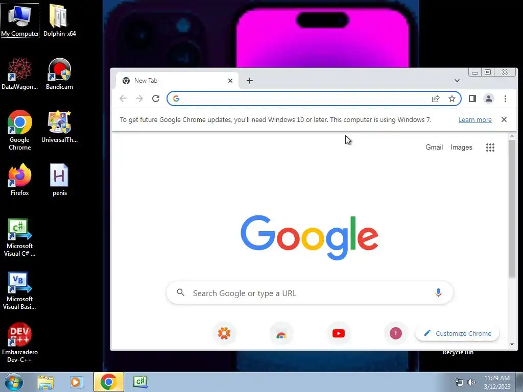Click the volume speaker tray icon

[x=471, y=382]
